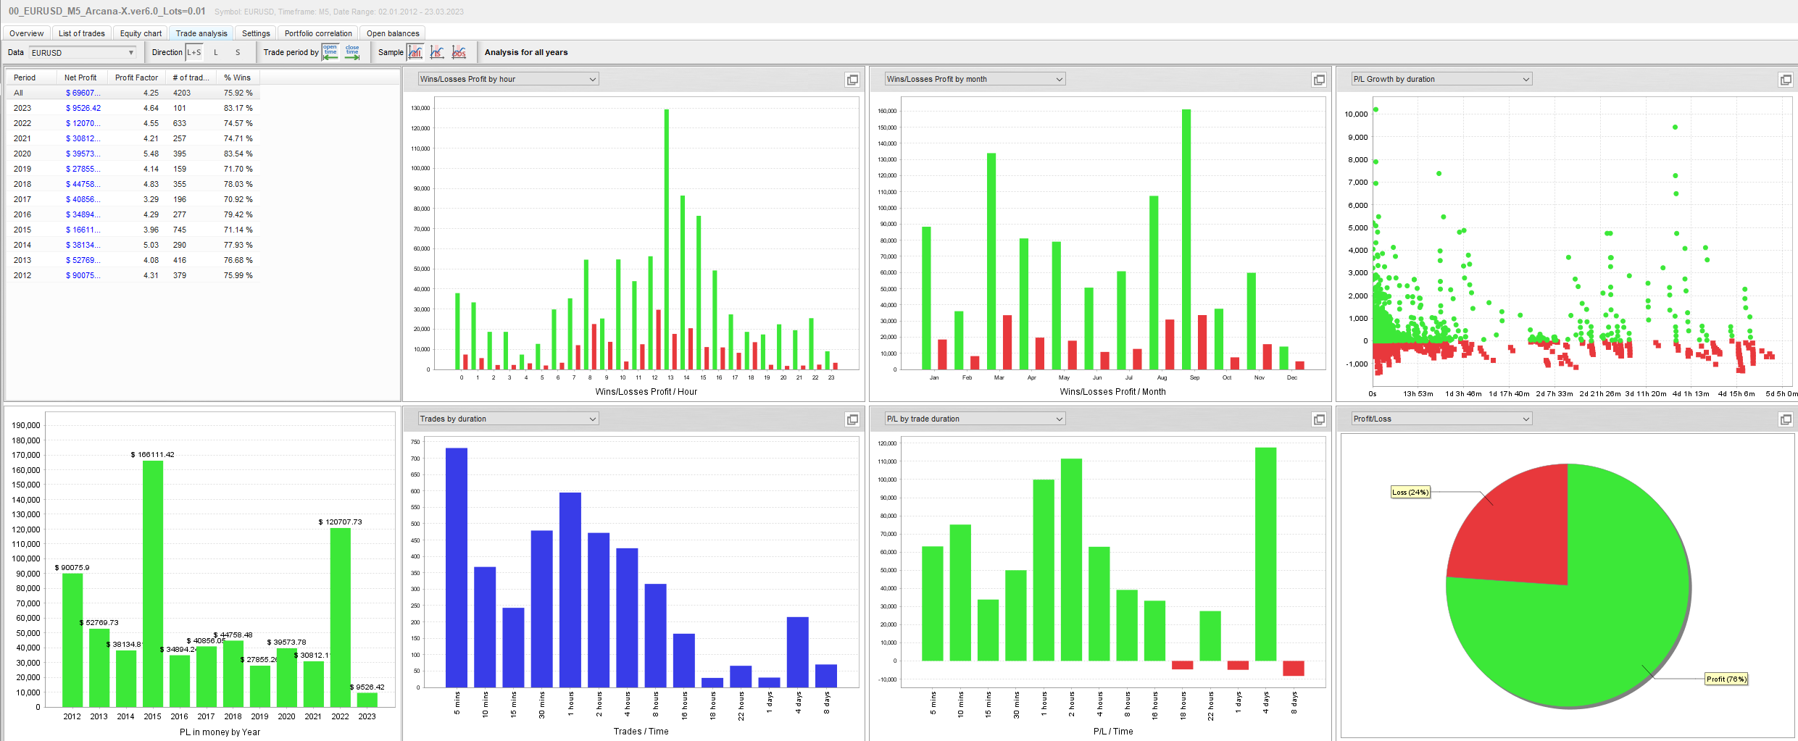The width and height of the screenshot is (1798, 741).
Task: Sort table by the '# of trad...' column header
Action: (191, 78)
